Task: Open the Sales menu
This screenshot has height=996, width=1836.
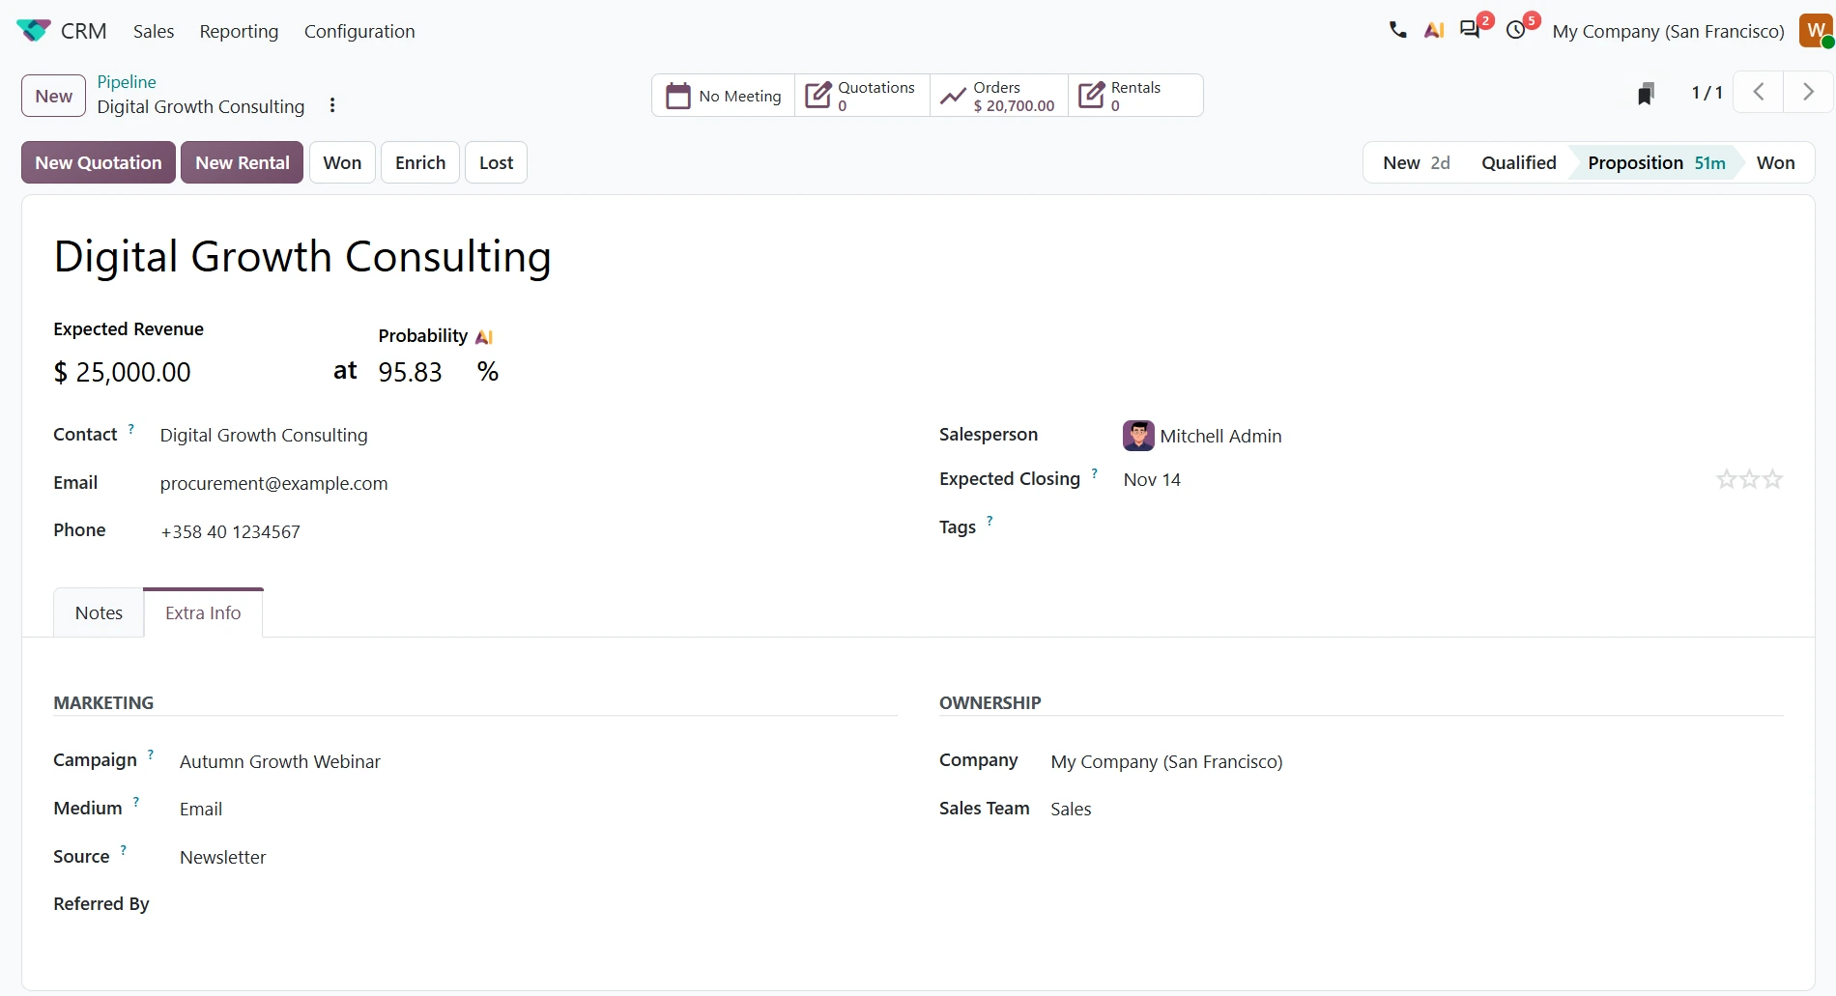Action: (x=154, y=31)
